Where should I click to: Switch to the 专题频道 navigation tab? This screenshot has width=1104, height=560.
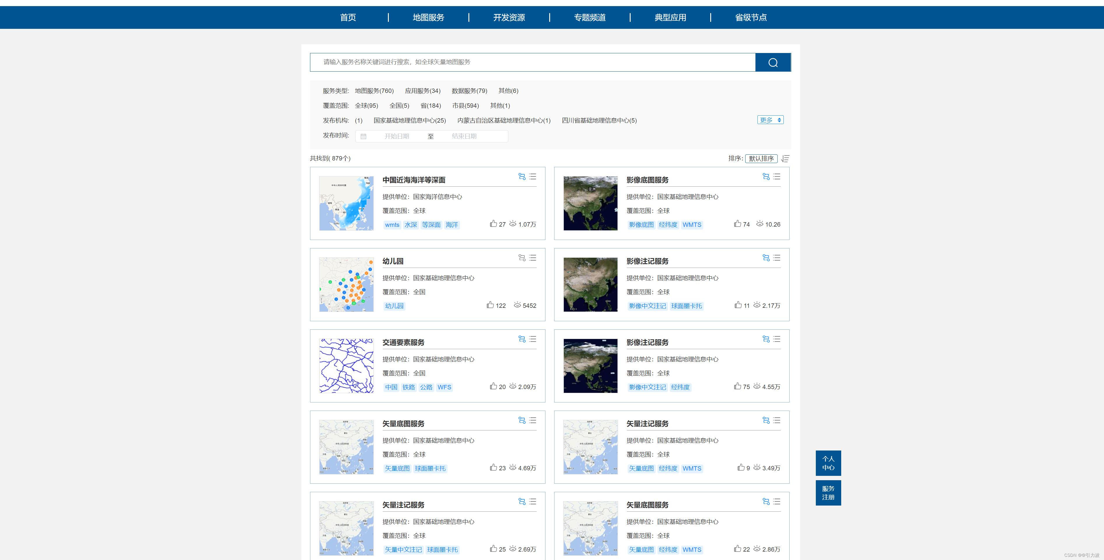(589, 17)
